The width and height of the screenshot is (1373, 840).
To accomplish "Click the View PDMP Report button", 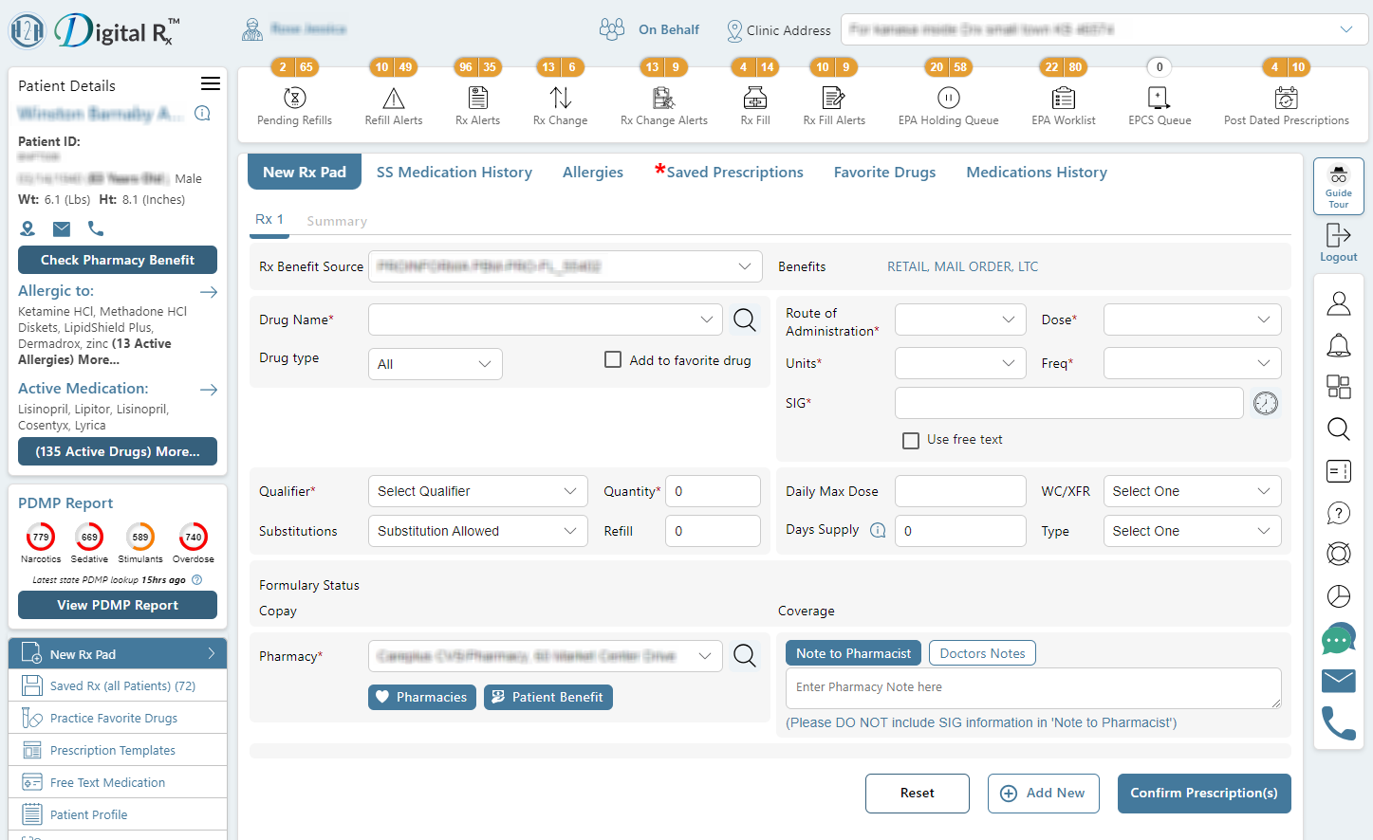I will tap(117, 605).
